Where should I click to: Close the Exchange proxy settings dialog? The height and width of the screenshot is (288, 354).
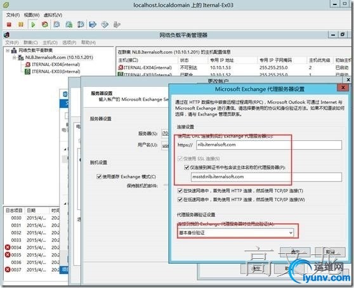[343, 88]
